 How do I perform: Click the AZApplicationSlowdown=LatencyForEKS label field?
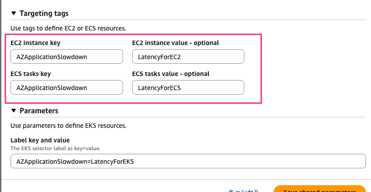[x=188, y=161]
